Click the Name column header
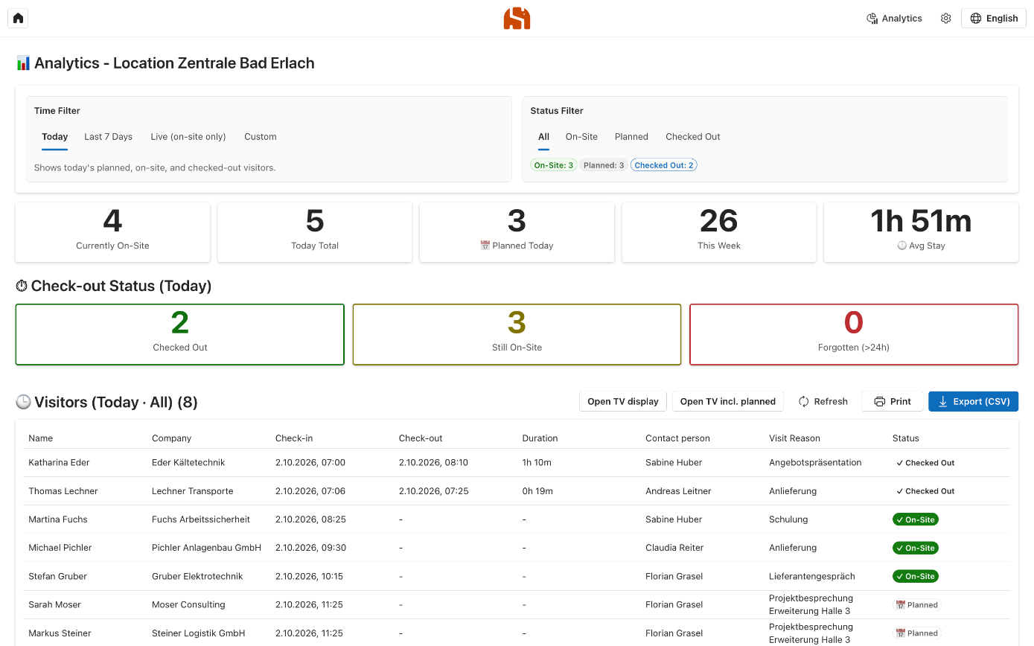 pyautogui.click(x=41, y=438)
